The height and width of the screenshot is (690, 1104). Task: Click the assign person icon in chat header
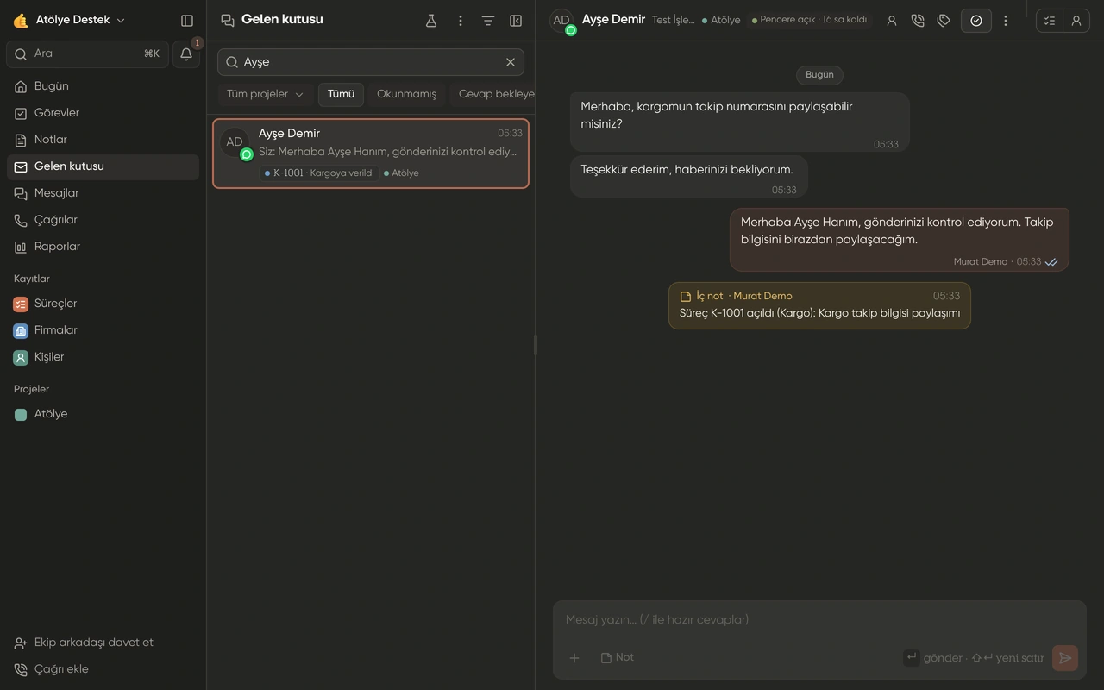click(892, 21)
